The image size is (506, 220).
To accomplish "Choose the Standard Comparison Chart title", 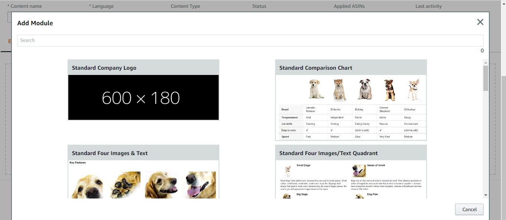I will 316,68.
